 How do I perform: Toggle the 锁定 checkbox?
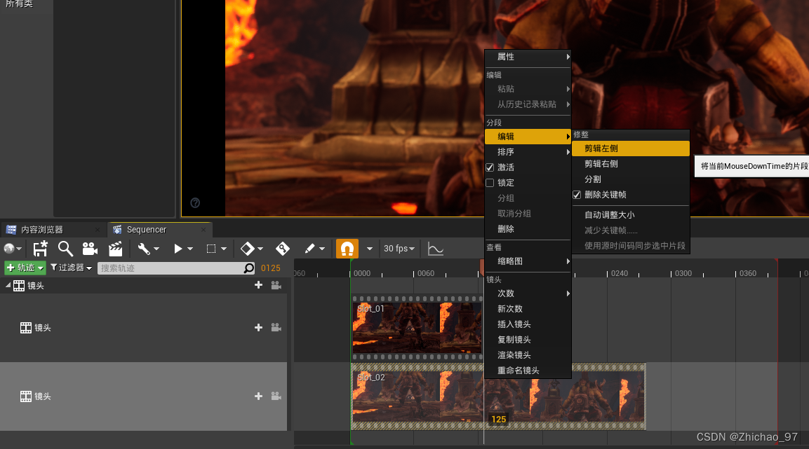(x=490, y=183)
